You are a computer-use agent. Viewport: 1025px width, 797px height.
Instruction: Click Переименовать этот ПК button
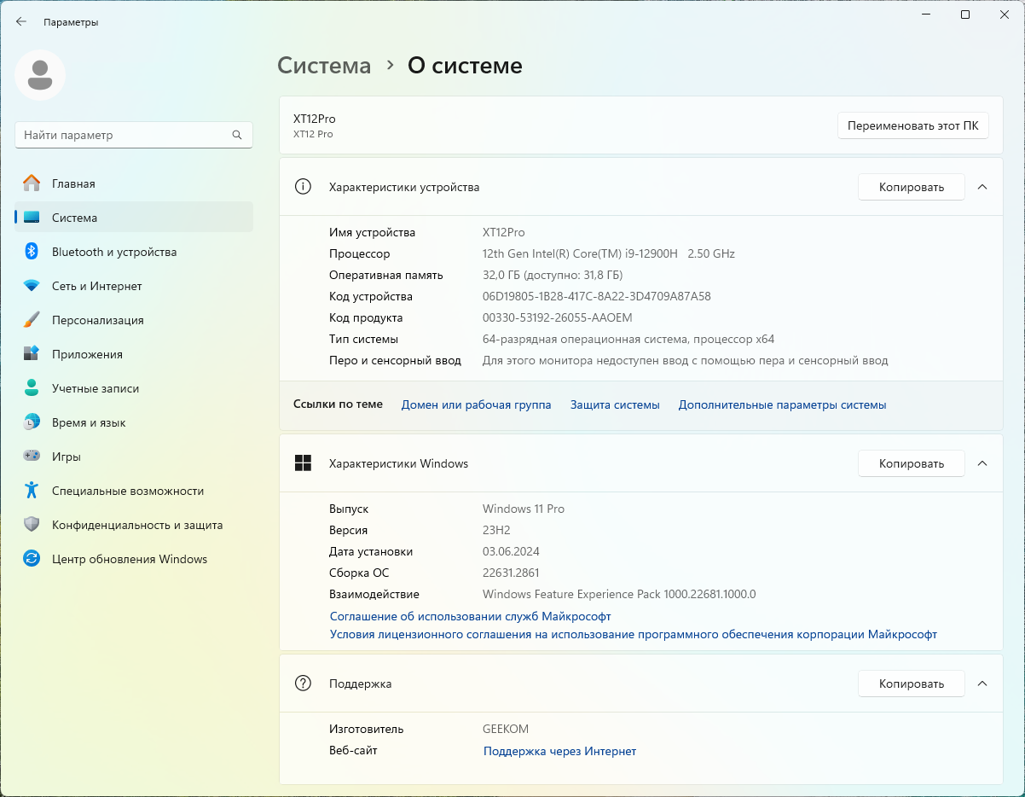pyautogui.click(x=912, y=125)
